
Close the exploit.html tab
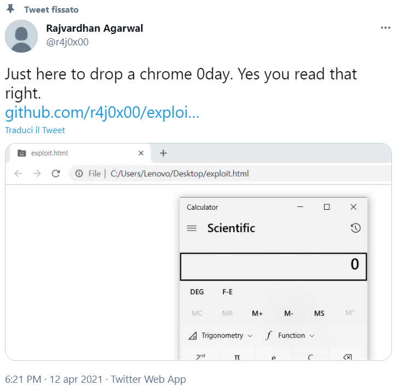tap(141, 153)
